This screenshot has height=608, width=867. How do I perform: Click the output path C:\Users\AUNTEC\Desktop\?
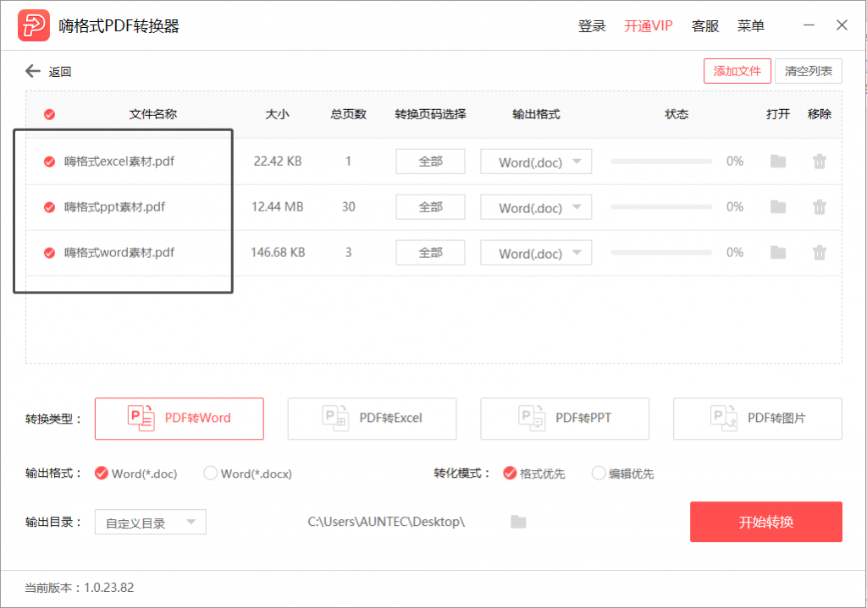coord(386,522)
